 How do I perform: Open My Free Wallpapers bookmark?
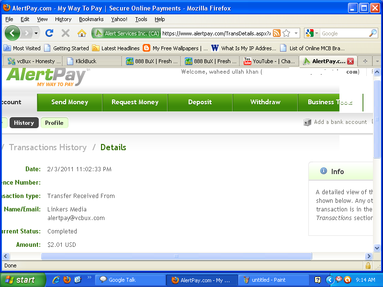click(x=175, y=48)
